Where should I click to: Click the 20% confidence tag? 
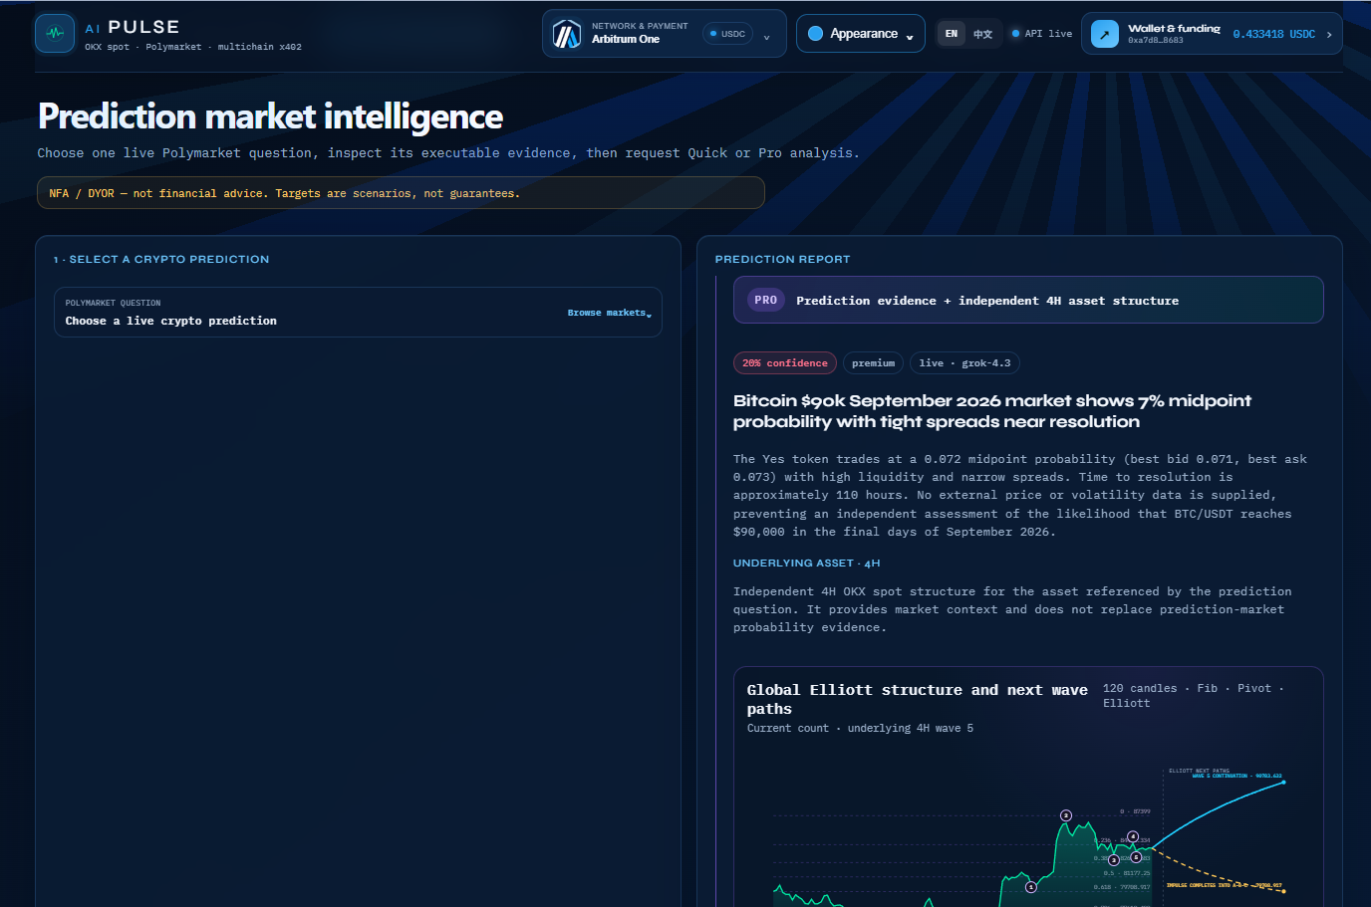coord(785,363)
